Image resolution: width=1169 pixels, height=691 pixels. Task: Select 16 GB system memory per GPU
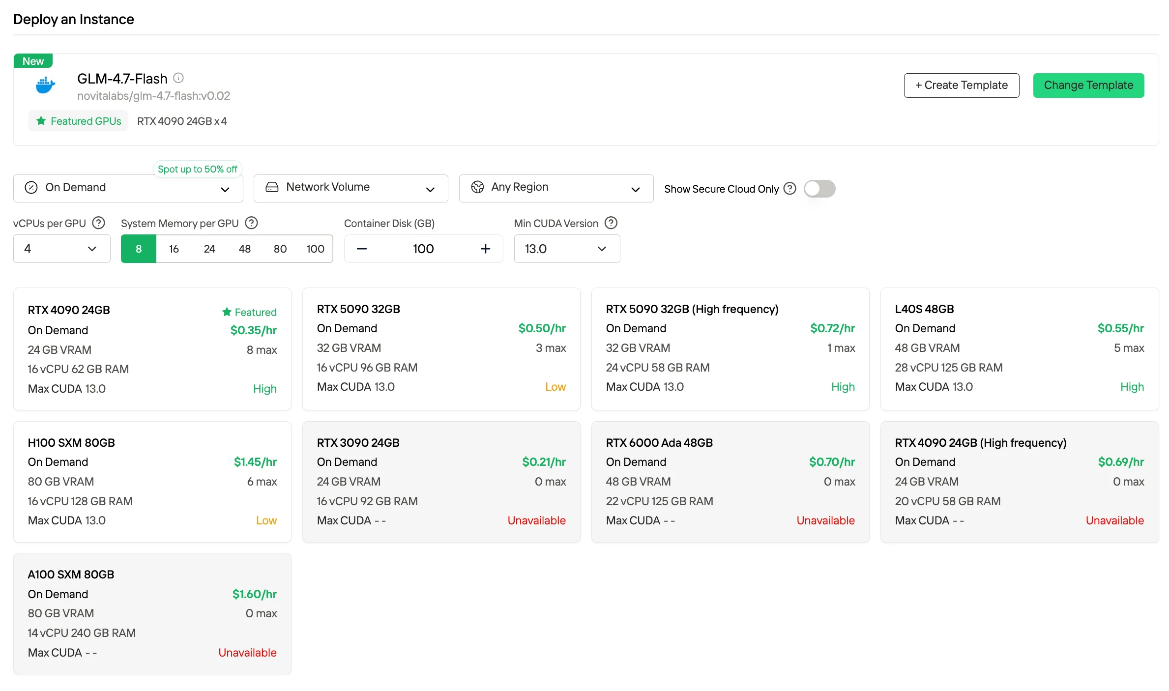(x=174, y=249)
